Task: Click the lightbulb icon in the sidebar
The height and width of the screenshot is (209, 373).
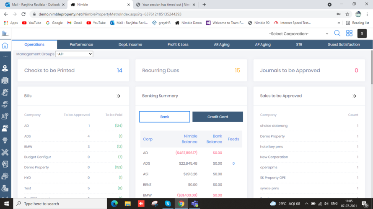Action: pos(5,140)
